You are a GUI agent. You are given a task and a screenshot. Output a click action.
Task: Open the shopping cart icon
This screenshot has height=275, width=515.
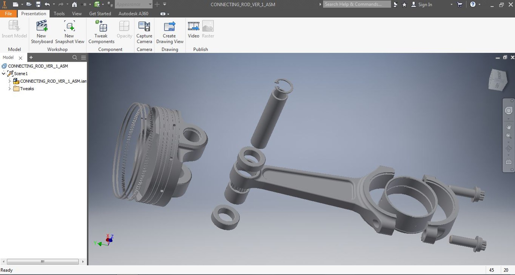pos(460,4)
